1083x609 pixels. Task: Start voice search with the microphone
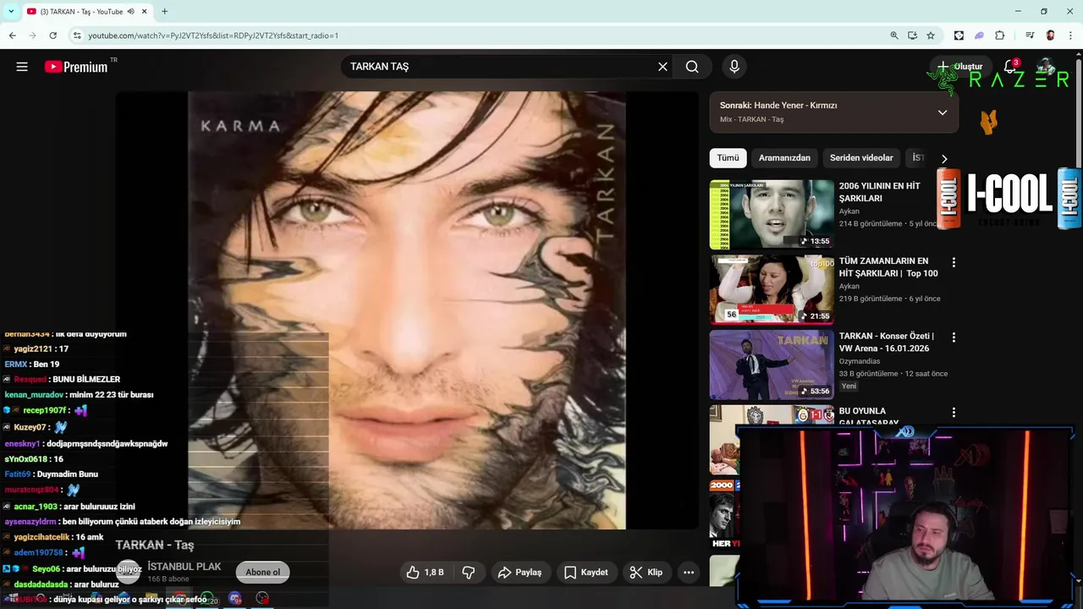(x=734, y=67)
